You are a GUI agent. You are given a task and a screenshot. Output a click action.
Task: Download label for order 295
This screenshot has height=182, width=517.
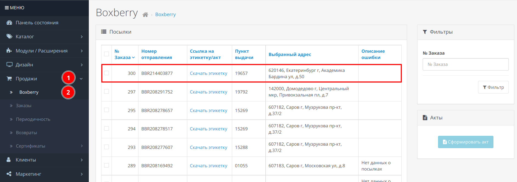click(209, 110)
